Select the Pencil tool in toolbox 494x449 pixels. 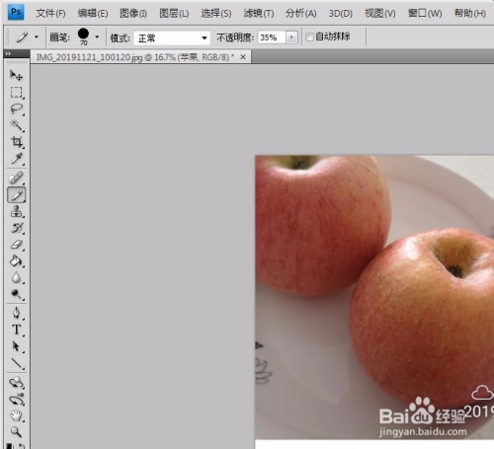pyautogui.click(x=17, y=195)
